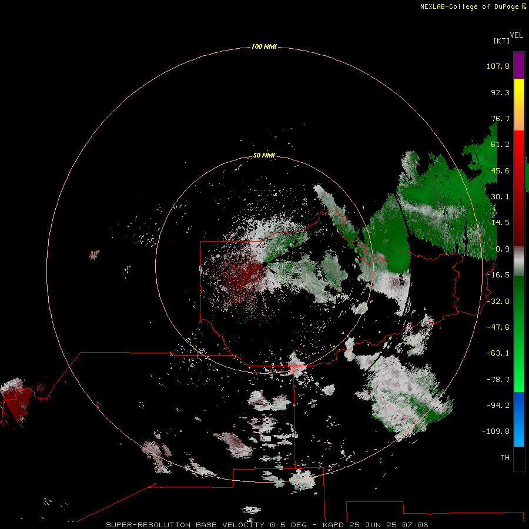The image size is (529, 529).
Task: Click the KAPD radar site center point
Action: 264,264
